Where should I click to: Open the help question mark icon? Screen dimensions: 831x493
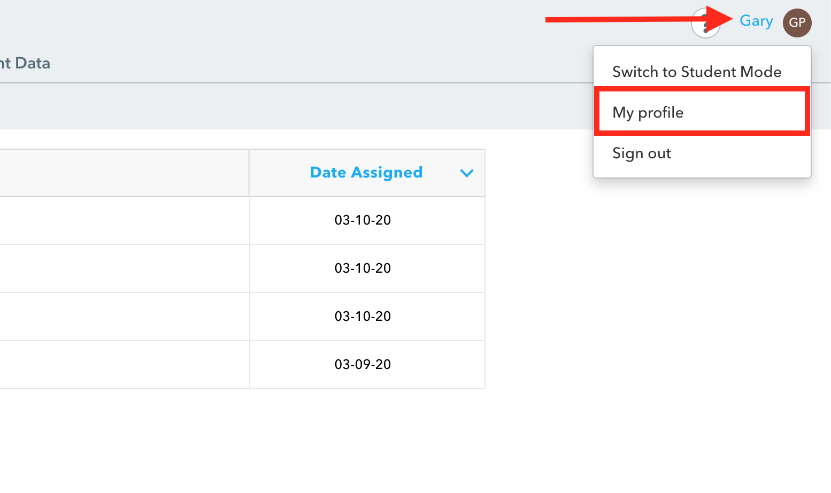[705, 24]
